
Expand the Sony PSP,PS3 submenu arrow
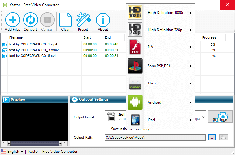click(x=190, y=66)
